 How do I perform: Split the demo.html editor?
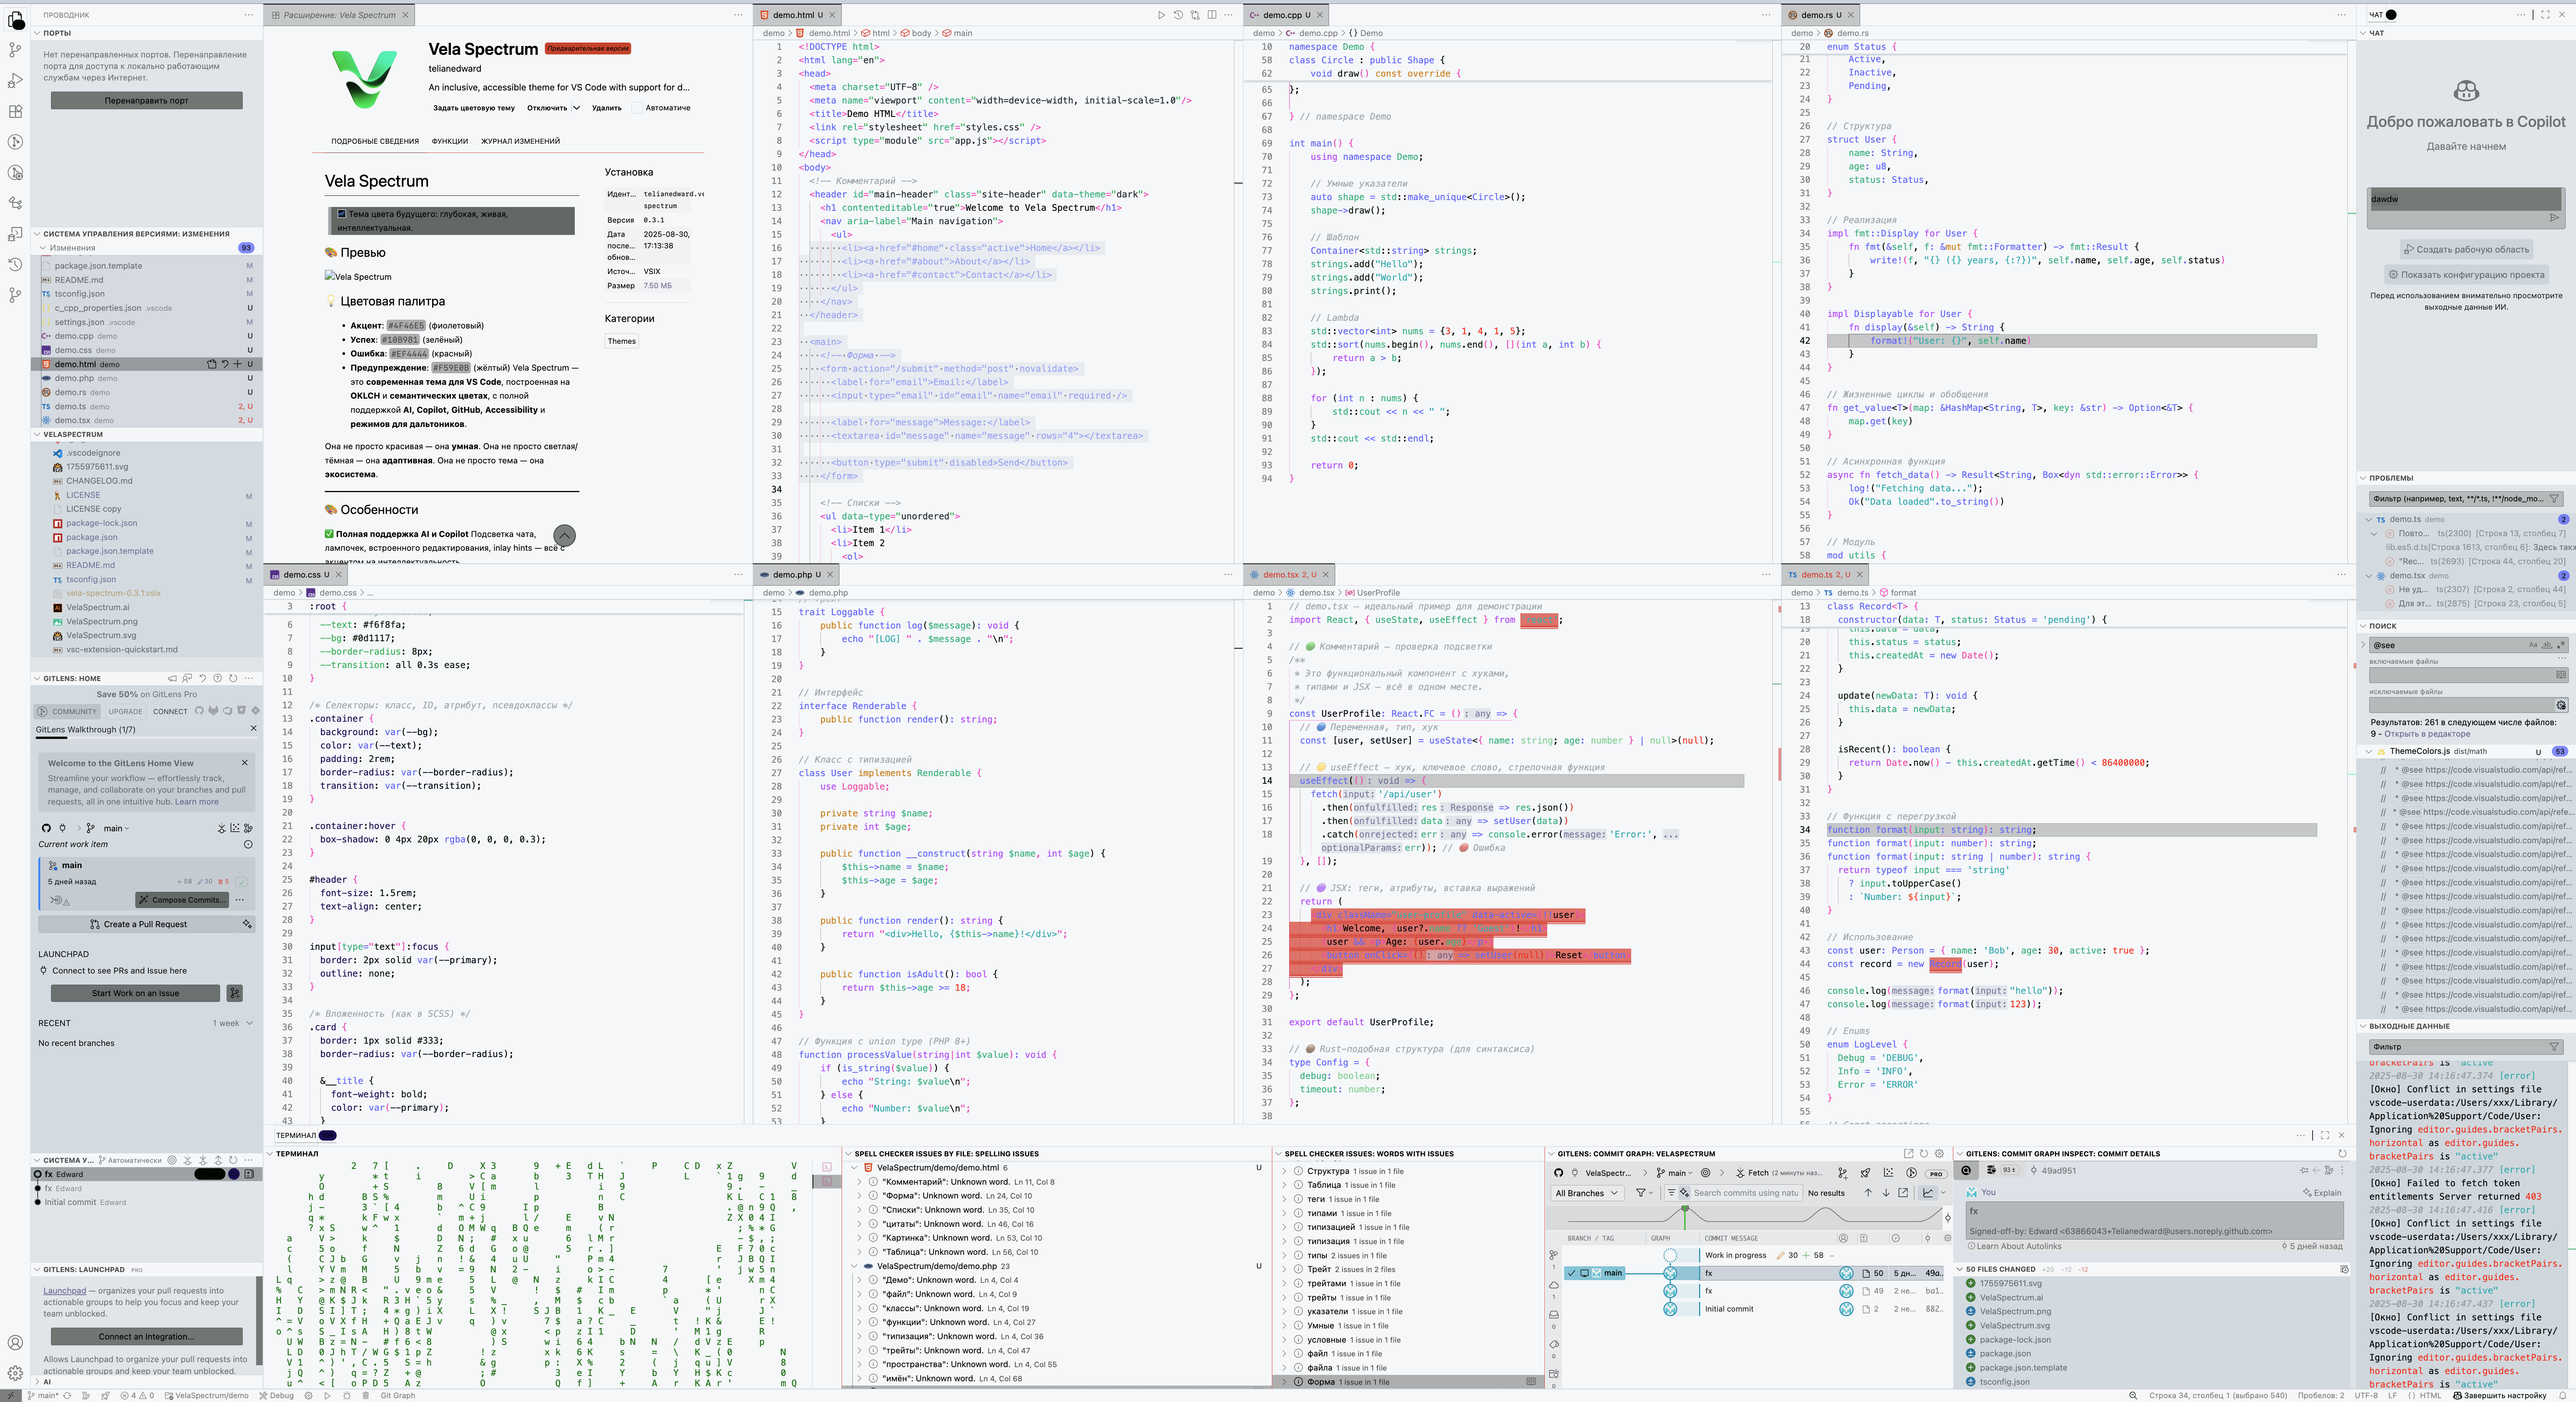[x=1212, y=15]
